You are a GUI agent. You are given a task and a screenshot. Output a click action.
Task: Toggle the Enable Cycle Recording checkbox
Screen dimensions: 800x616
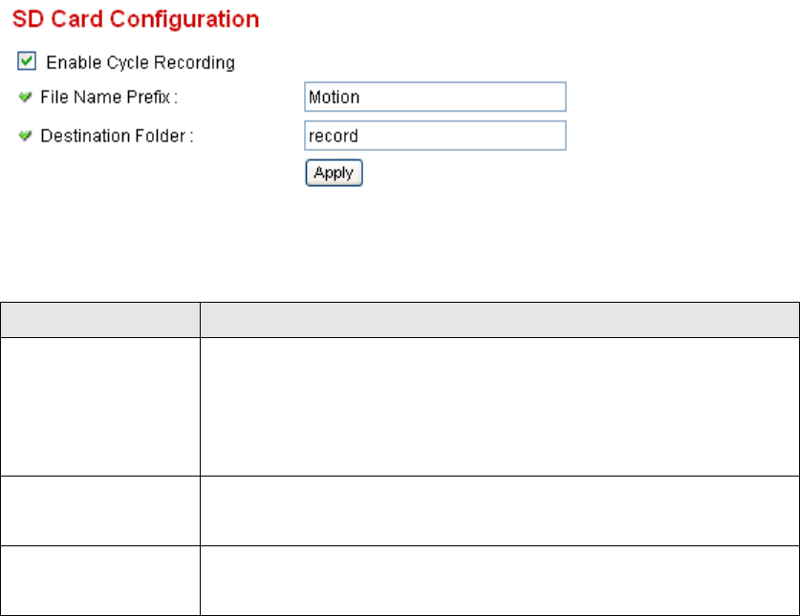pyautogui.click(x=27, y=62)
